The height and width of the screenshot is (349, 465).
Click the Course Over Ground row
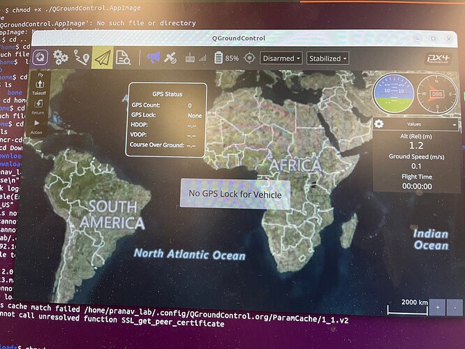coord(164,145)
